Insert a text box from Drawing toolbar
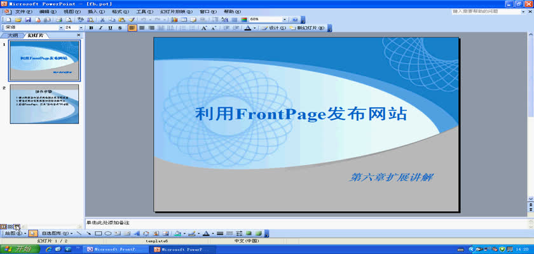The height and width of the screenshot is (254, 534). click(x=117, y=234)
